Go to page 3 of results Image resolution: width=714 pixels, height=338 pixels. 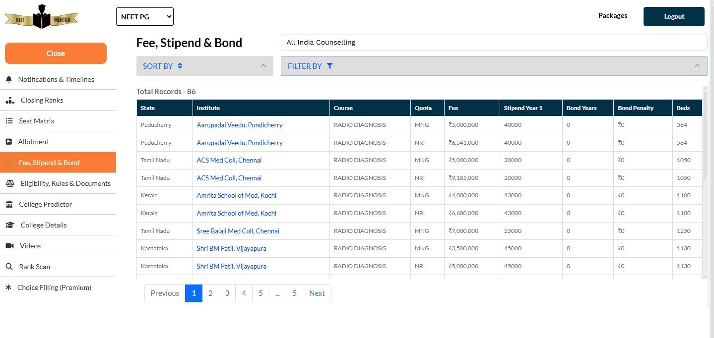227,293
